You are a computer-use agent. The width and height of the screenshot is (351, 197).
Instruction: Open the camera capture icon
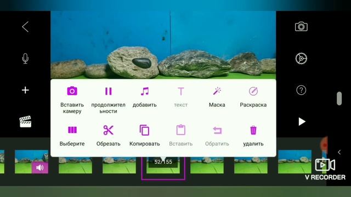(301, 27)
